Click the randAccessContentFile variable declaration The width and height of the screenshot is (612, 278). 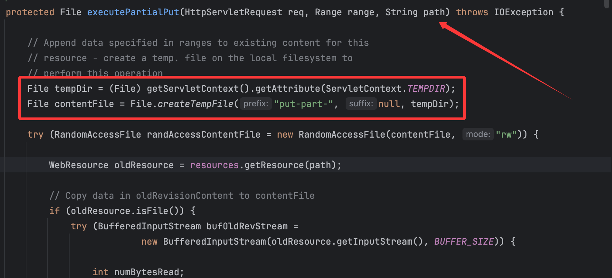coord(203,134)
